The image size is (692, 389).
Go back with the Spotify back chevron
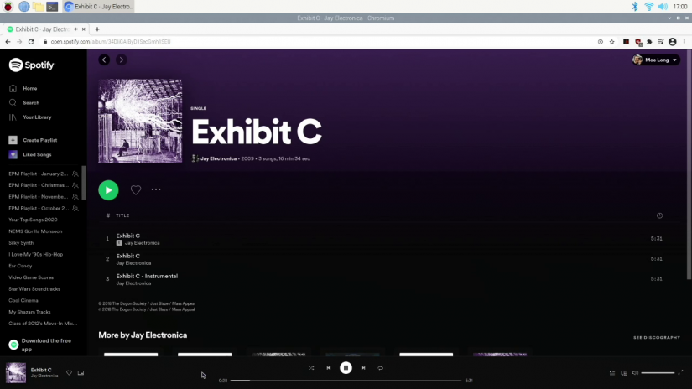pyautogui.click(x=104, y=60)
